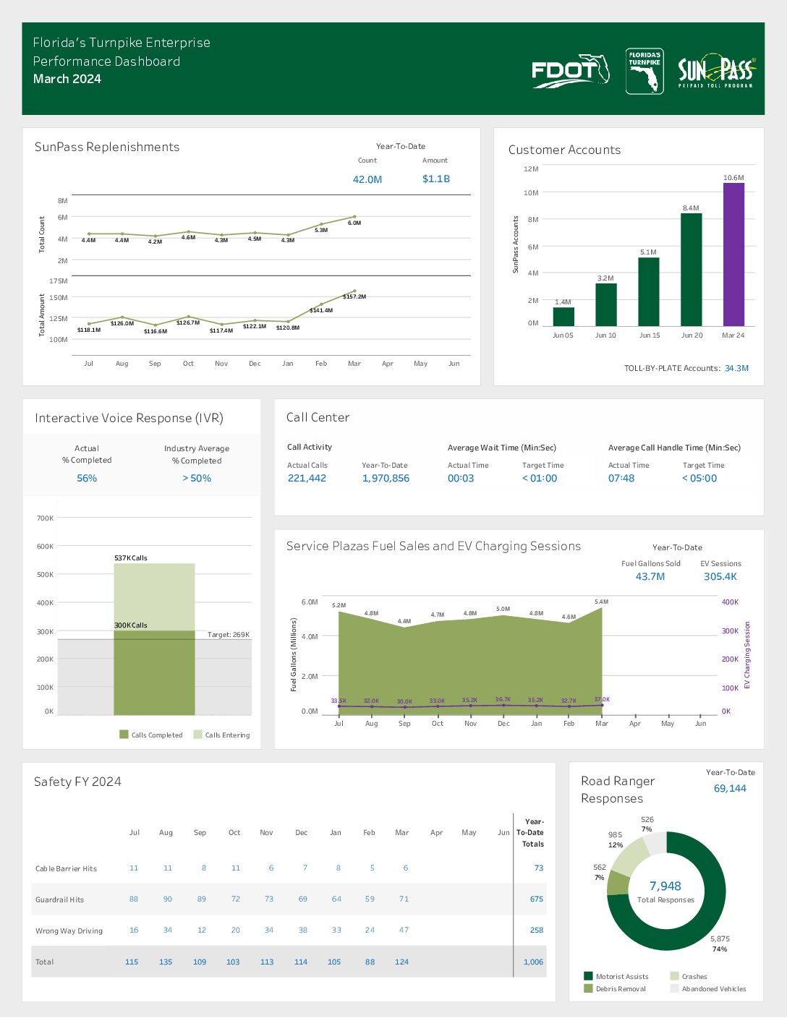Select the Motorist Assists legend swatch
Image resolution: width=787 pixels, height=1018 pixels.
click(x=587, y=976)
